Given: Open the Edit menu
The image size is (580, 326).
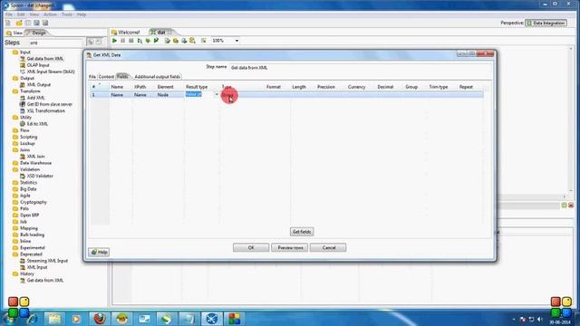Looking at the screenshot, I should tap(21, 14).
